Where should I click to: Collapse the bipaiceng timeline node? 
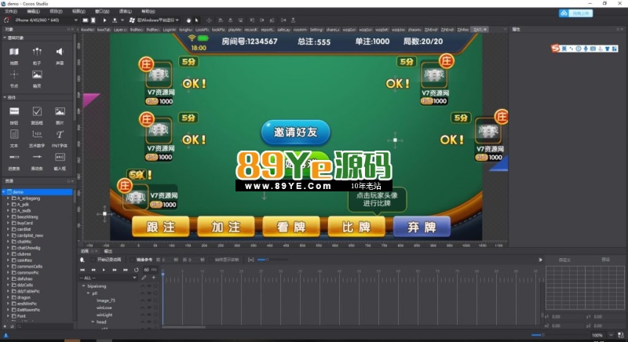(84, 286)
